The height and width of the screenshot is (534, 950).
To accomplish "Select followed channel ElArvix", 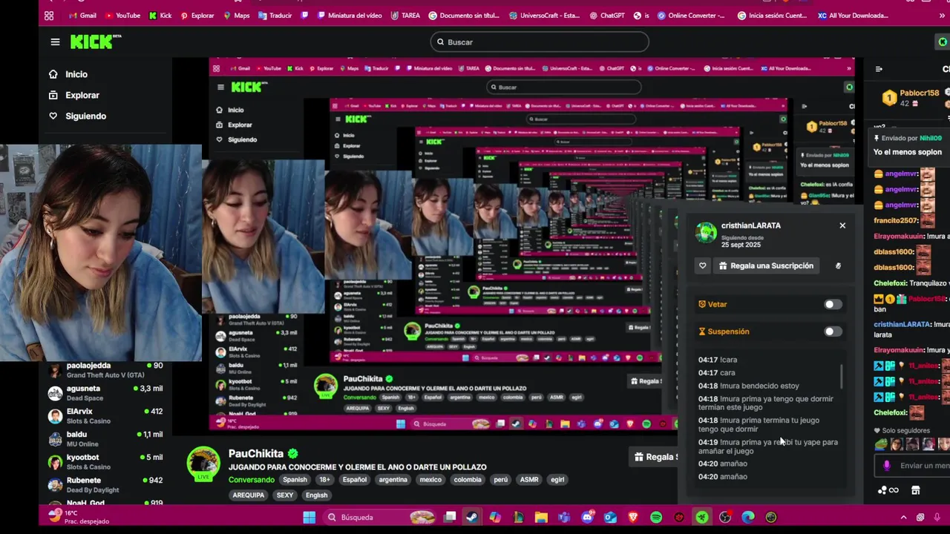I will (107, 416).
